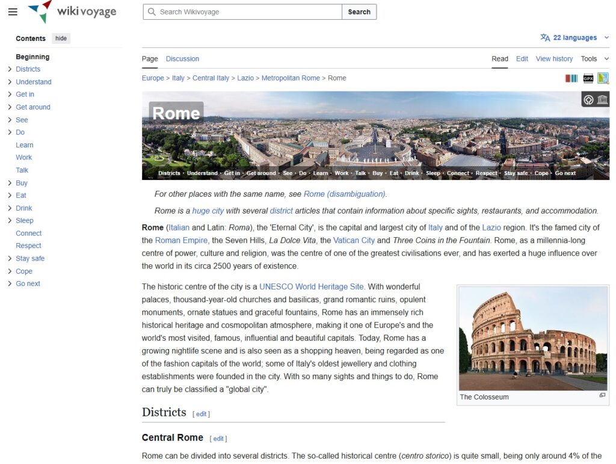This screenshot has width=616, height=464.
Task: Hide the Contents sidebar
Action: click(61, 38)
